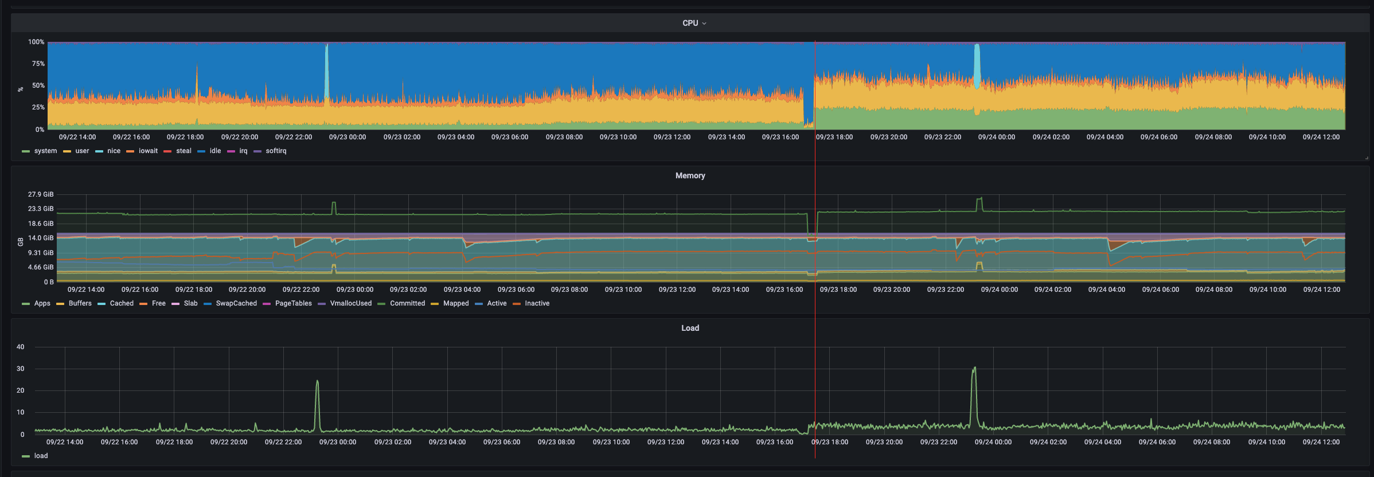Image resolution: width=1374 pixels, height=477 pixels.
Task: Toggle the 'SwapCached' series in Memory legend
Action: [x=236, y=303]
